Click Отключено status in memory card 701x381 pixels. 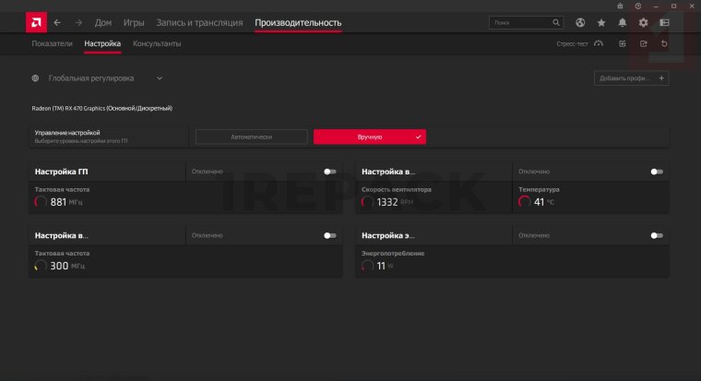(207, 235)
